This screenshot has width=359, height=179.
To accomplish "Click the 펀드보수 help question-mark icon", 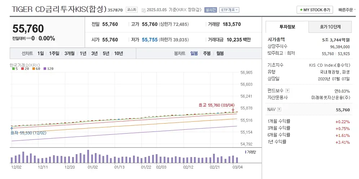I will click(287, 90).
